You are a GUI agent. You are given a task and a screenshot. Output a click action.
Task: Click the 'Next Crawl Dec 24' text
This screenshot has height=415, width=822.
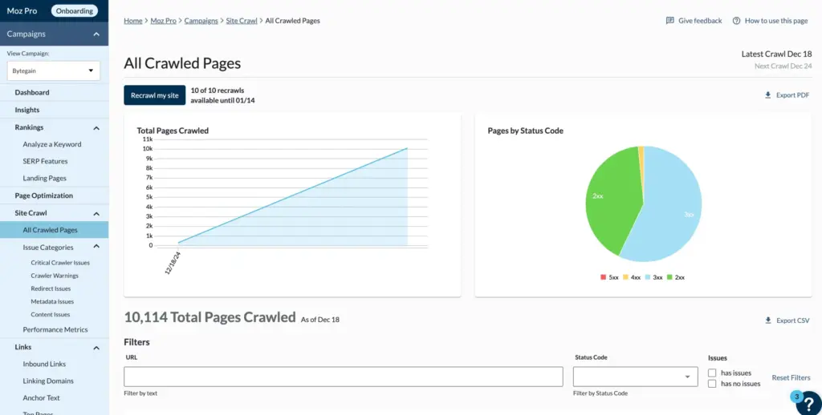click(783, 66)
